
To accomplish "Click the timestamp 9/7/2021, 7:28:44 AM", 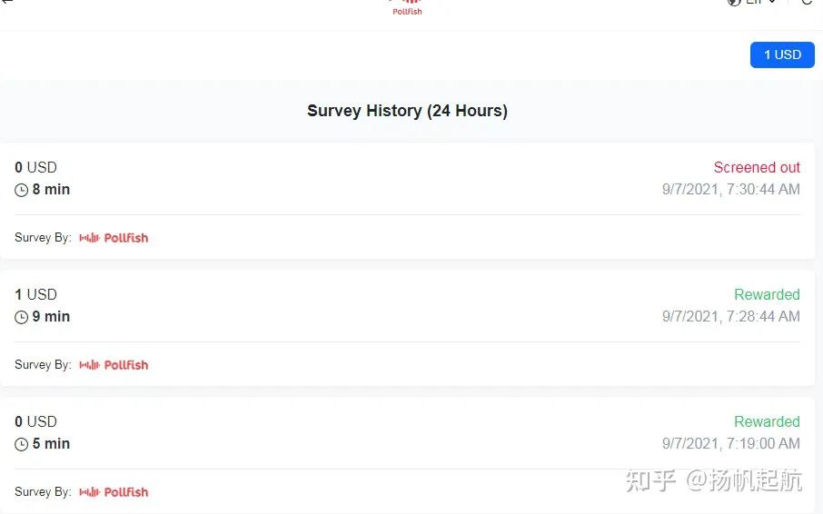I will coord(731,316).
